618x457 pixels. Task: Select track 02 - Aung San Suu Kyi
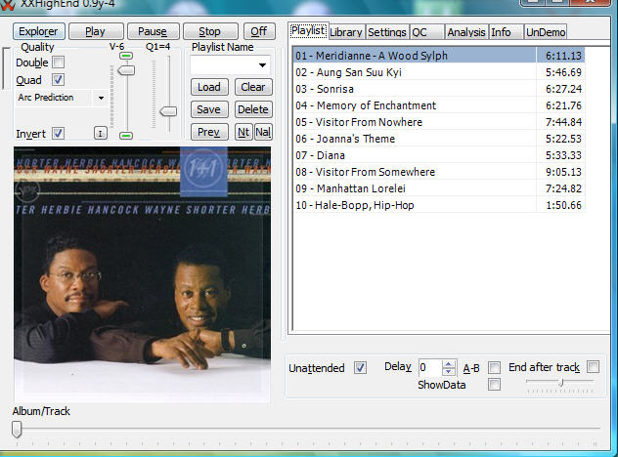pos(439,72)
